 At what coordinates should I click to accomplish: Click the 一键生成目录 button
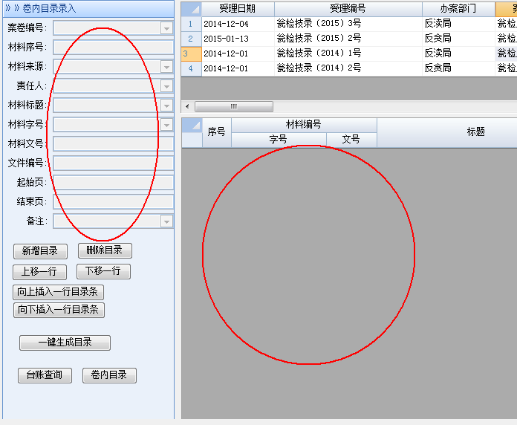coord(65,343)
